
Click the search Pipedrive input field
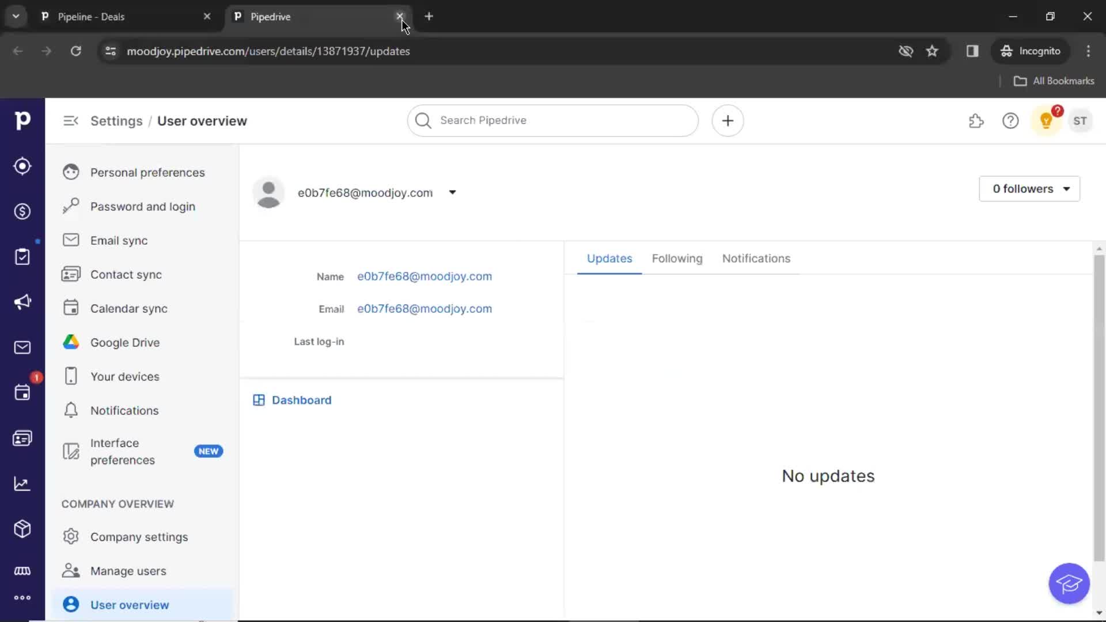553,120
